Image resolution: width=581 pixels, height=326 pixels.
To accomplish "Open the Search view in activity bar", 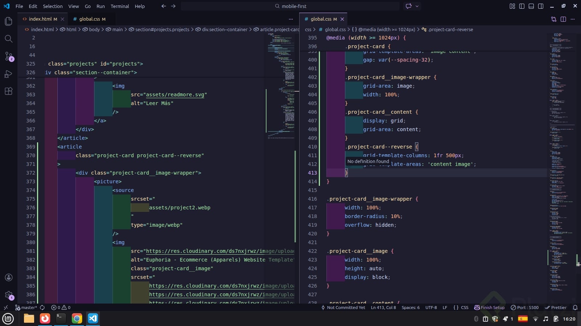I will (x=8, y=39).
